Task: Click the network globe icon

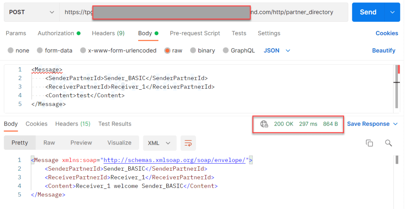Action: click(x=264, y=124)
